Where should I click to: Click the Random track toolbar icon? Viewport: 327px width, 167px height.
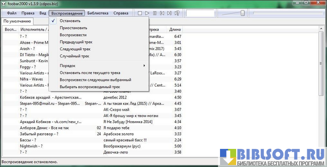pyautogui.click(x=177, y=13)
